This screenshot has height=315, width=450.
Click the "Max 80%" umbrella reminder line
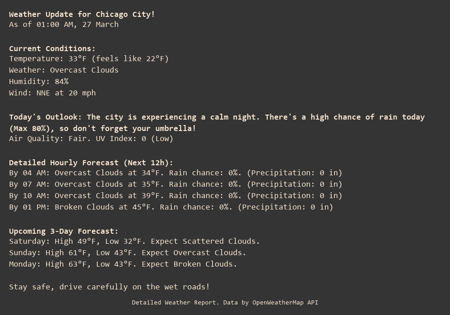coord(102,128)
